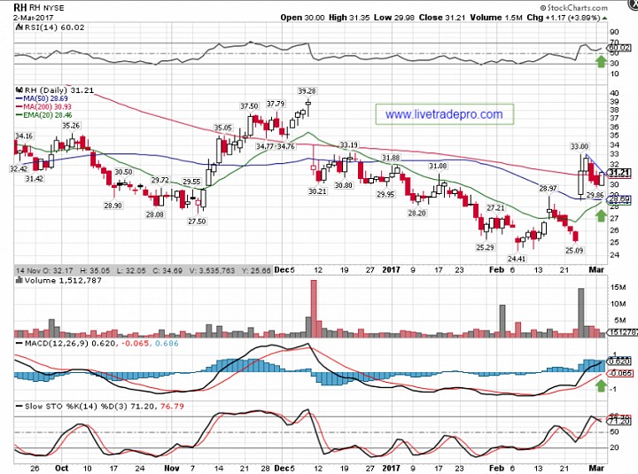638x474 pixels.
Task: Click the 34.16 price label
Action: (x=24, y=136)
